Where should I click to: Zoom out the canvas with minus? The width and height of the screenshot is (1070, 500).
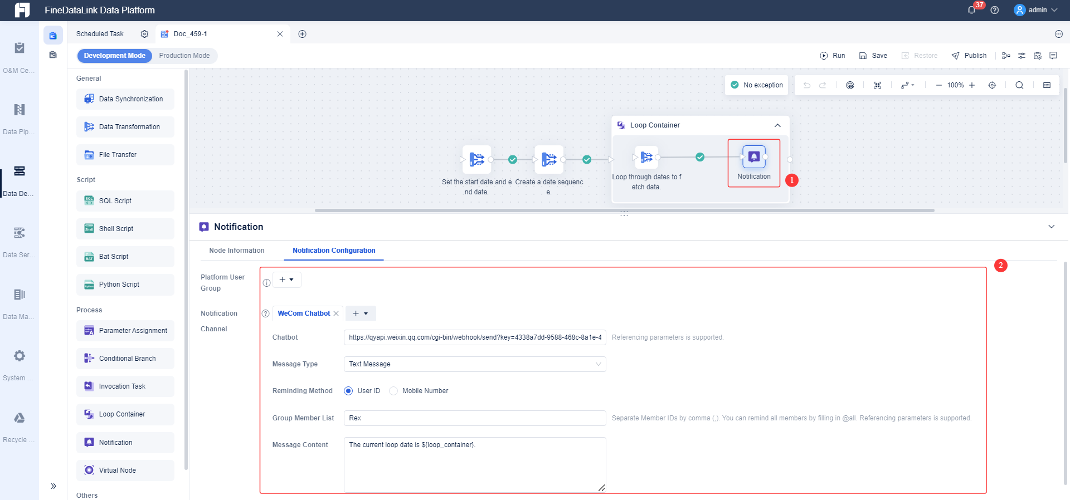pos(938,85)
